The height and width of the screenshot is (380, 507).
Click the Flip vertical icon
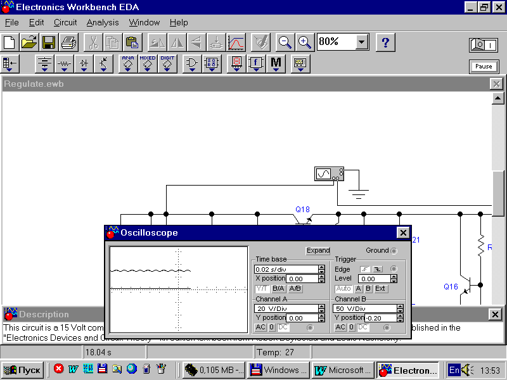coord(196,42)
